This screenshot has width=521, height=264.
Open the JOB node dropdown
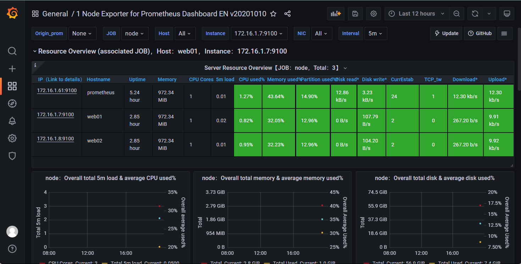click(x=134, y=33)
